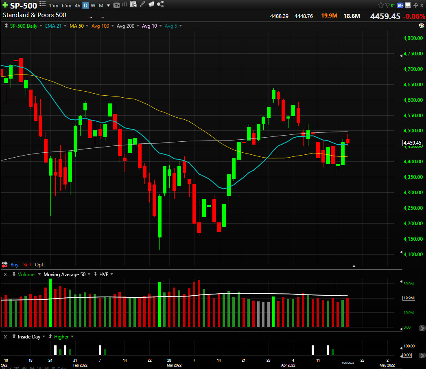Click the 4,750.00 price scale label
This screenshot has width=426, height=369.
click(413, 54)
